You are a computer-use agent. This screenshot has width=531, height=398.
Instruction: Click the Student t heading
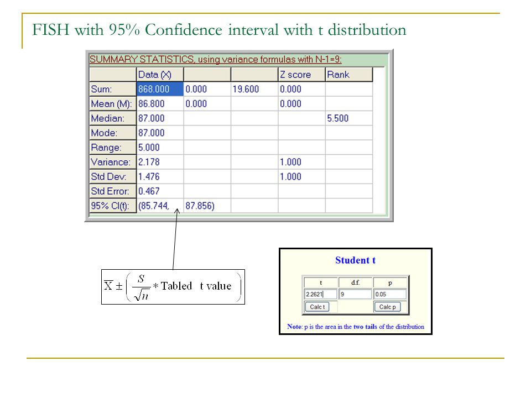tap(355, 260)
